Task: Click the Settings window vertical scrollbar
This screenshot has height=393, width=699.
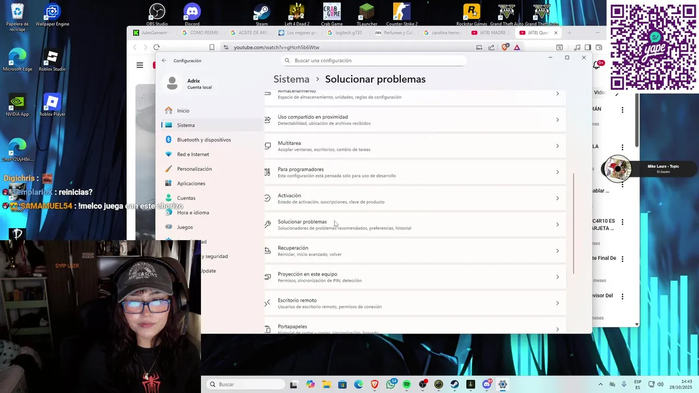Action: point(573,224)
